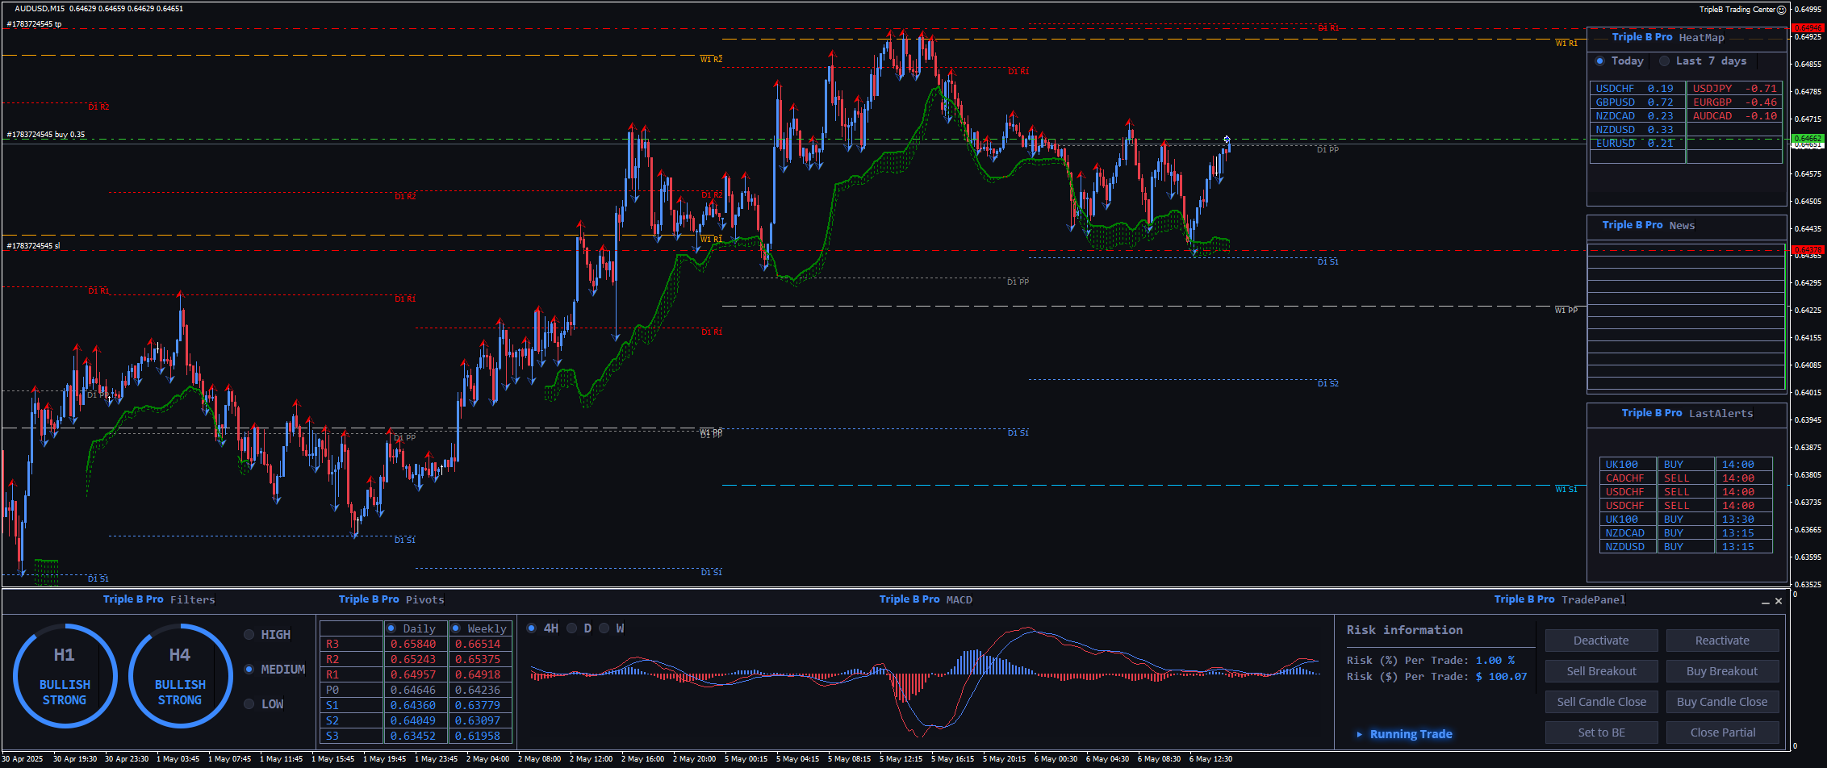
Task: Click the Buy Breakout button
Action: 1722,671
